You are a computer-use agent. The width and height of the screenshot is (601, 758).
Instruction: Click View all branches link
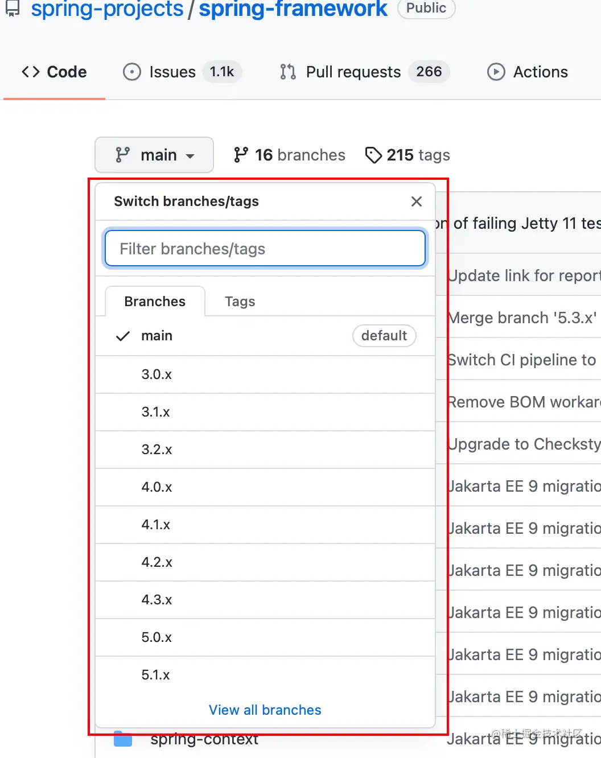[x=265, y=710]
